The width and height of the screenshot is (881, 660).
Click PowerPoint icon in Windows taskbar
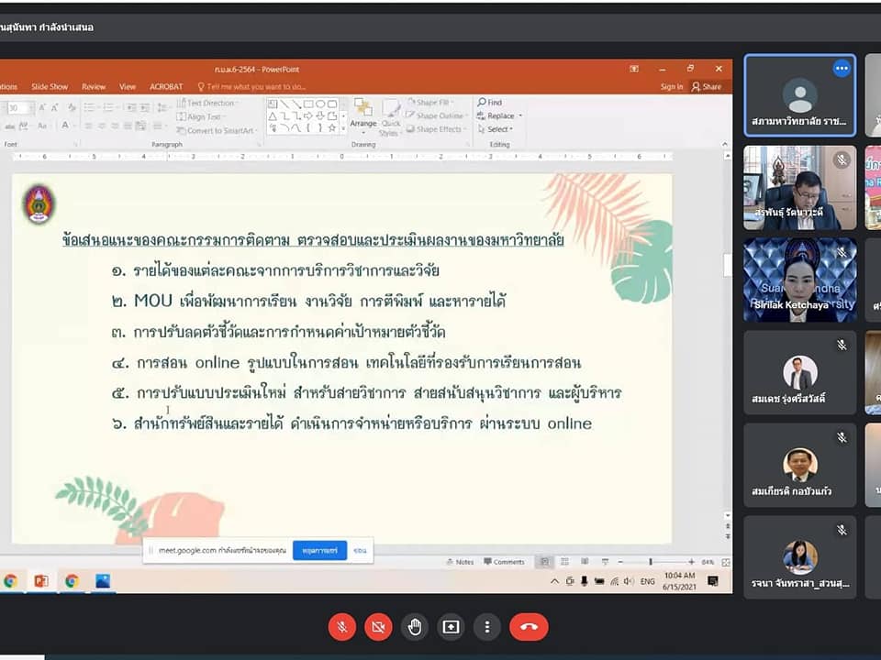click(x=40, y=580)
